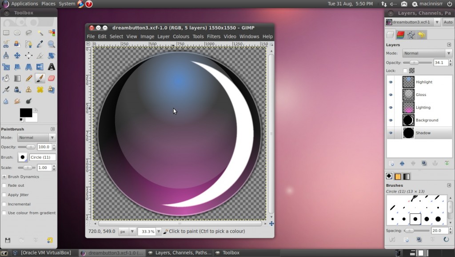This screenshot has height=257, width=455.
Task: Select the Rectangle Select tool
Action: click(6, 32)
